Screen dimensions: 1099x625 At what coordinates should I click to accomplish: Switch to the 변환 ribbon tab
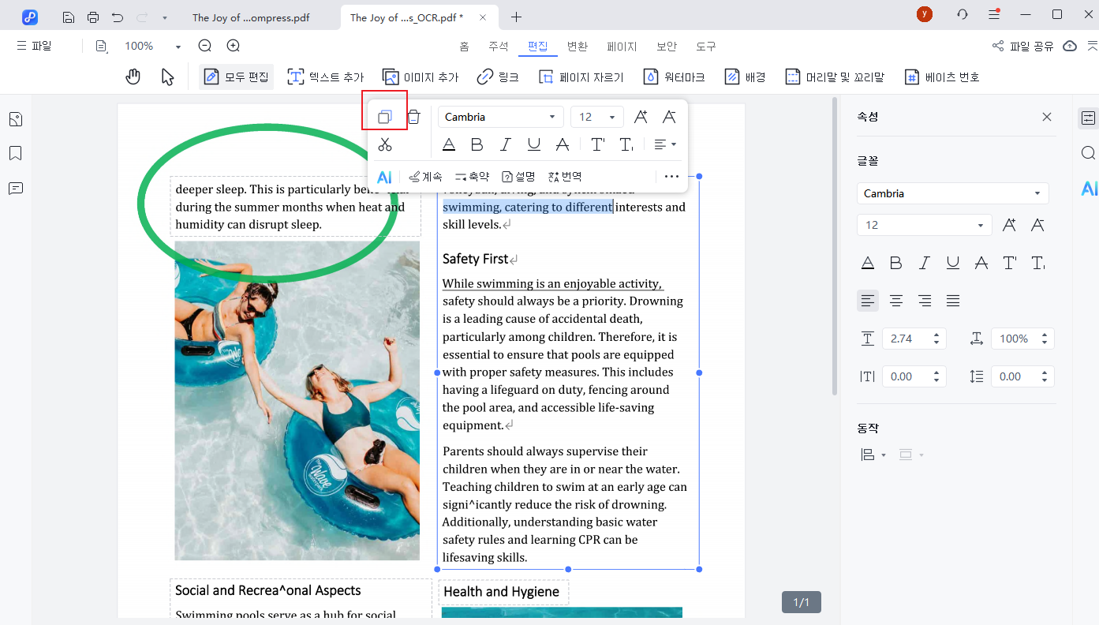click(578, 46)
